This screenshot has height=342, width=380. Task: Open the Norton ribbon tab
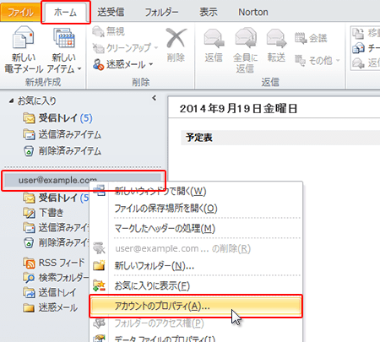point(253,12)
